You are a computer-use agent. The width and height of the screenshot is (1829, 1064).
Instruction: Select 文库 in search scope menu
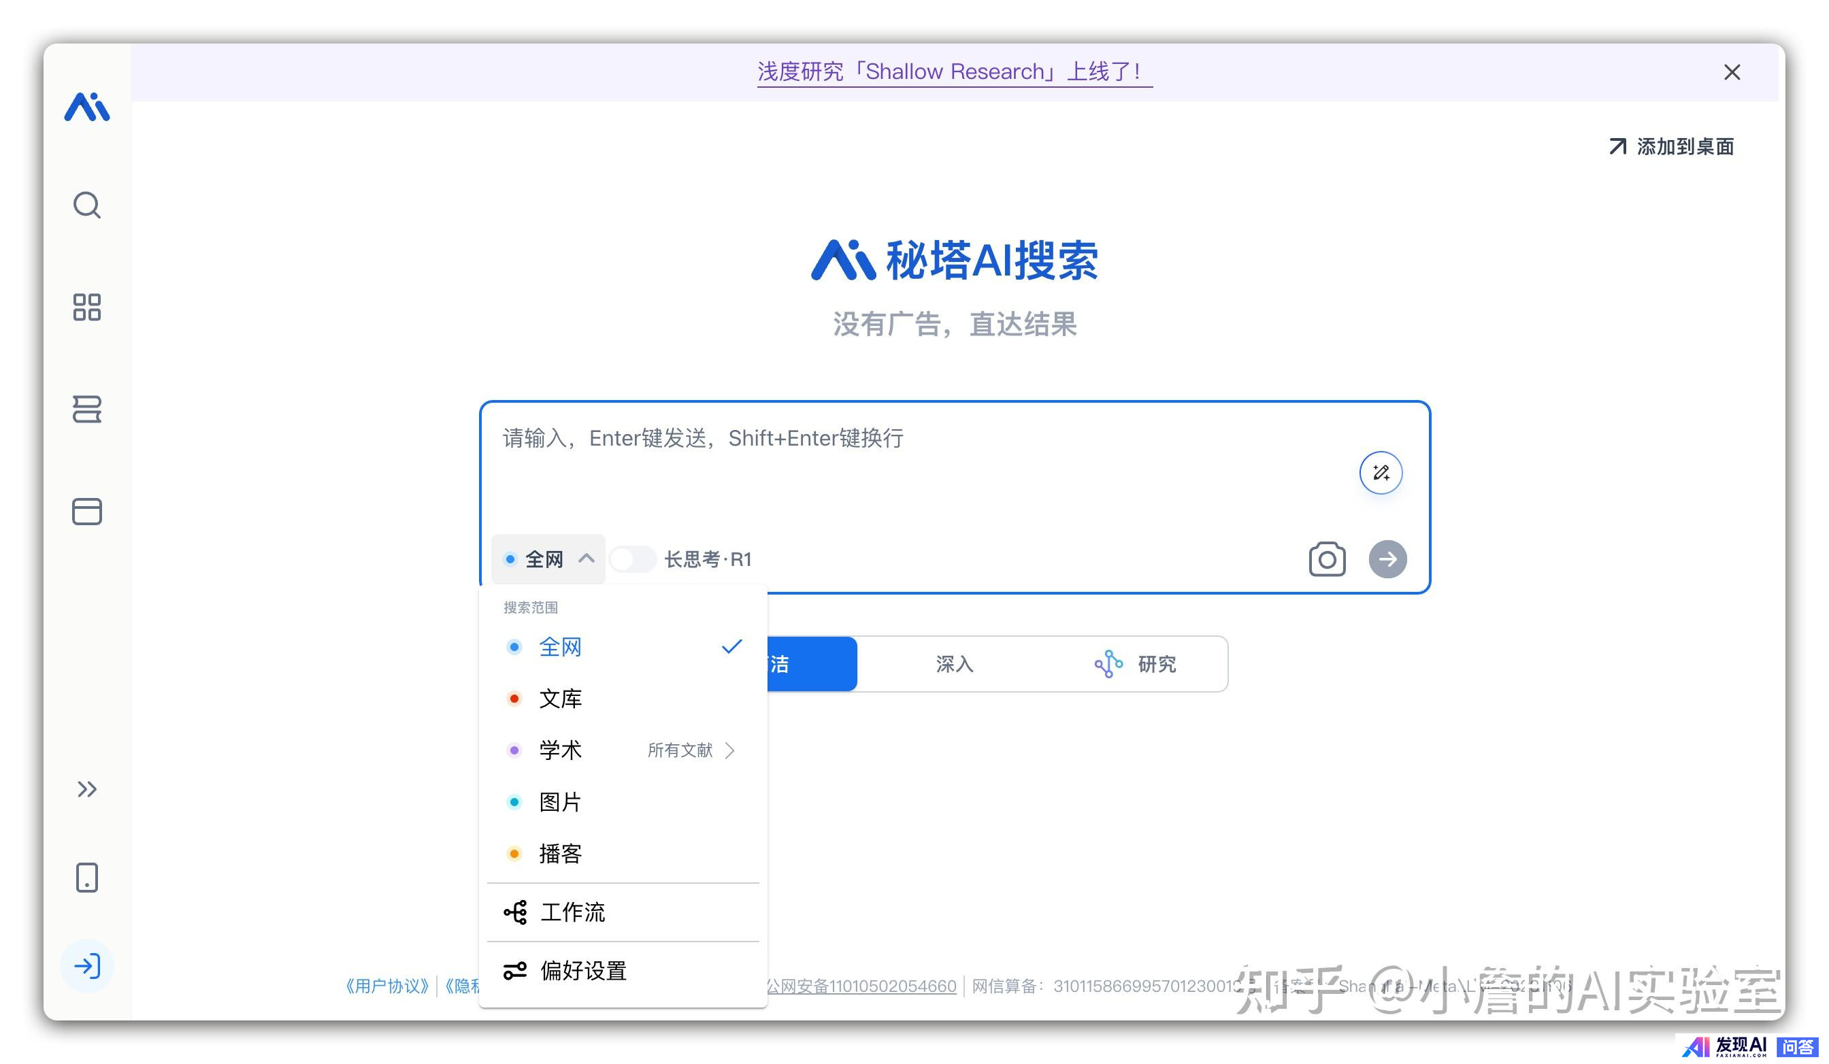pyautogui.click(x=623, y=698)
